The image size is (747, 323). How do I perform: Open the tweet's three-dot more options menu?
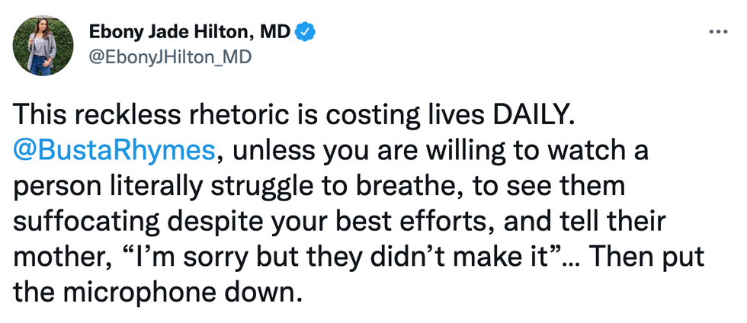point(719,32)
